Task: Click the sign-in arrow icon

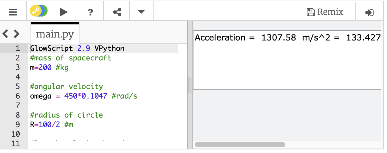Action: [369, 13]
